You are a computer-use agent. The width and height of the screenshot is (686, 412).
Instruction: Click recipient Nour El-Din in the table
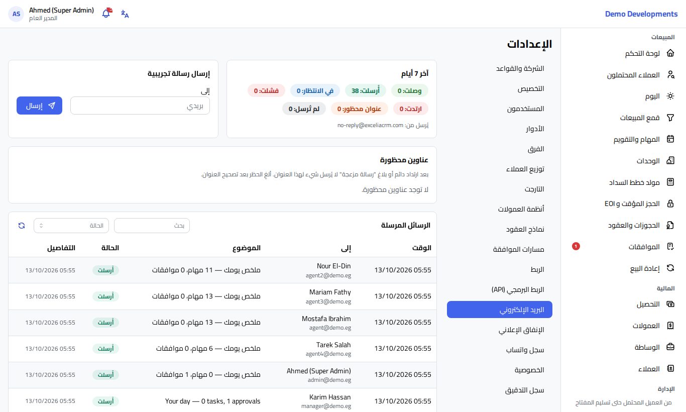coord(334,266)
